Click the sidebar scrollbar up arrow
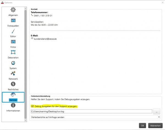The height and width of the screenshot is (130, 165). (x=25, y=8)
